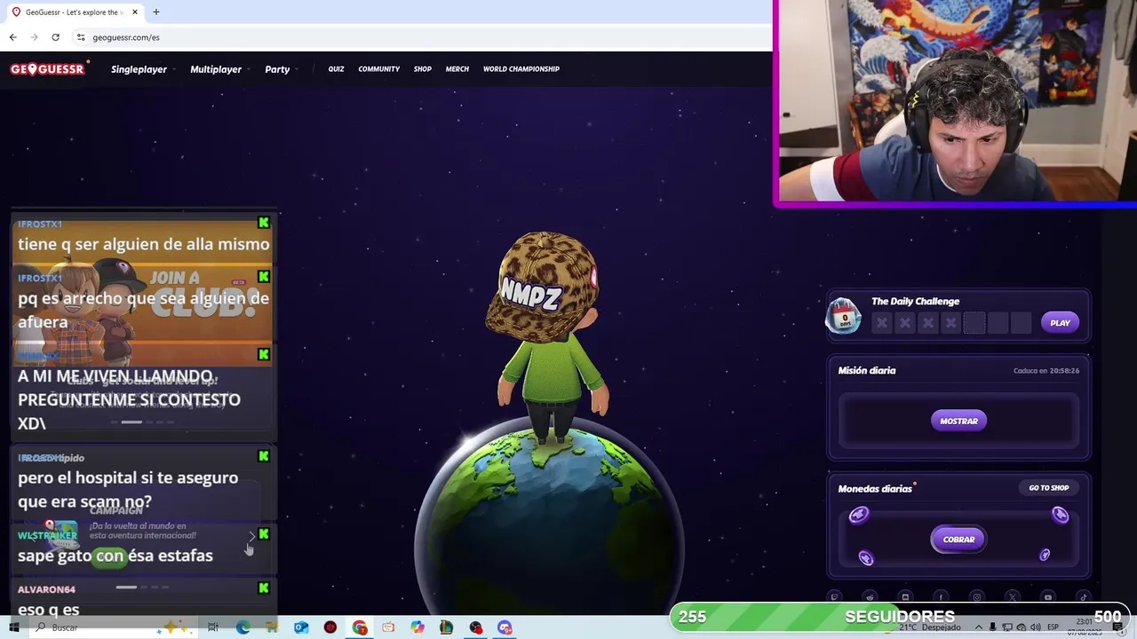Screen dimensions: 1137x639
Task: Click the browser back arrow
Action: pos(12,37)
